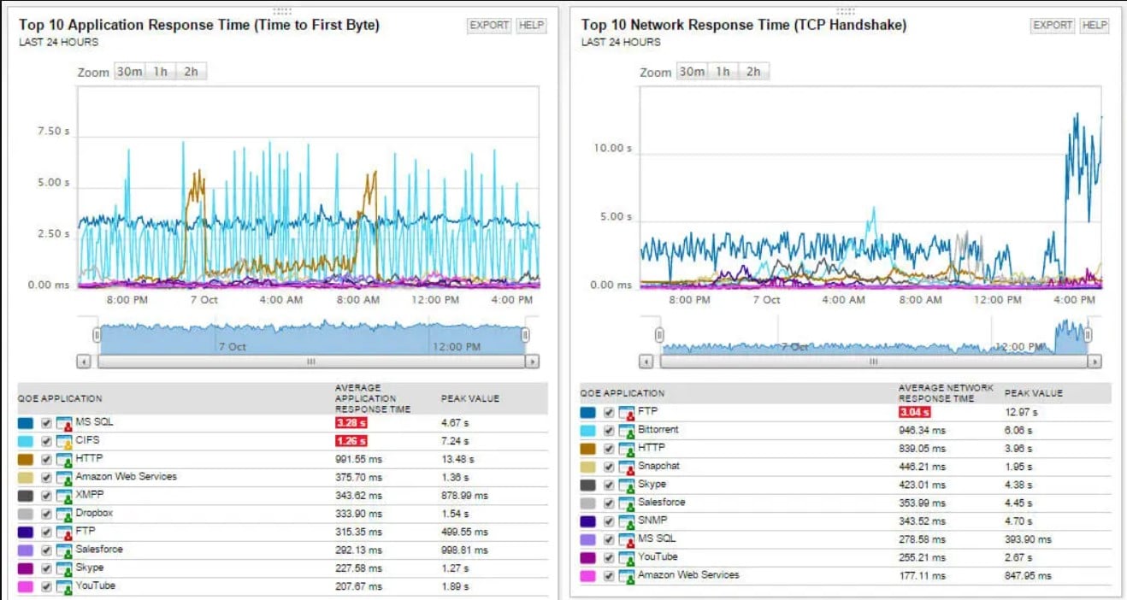
Task: Uncheck HTTP series in Application Response table
Action: [46, 459]
